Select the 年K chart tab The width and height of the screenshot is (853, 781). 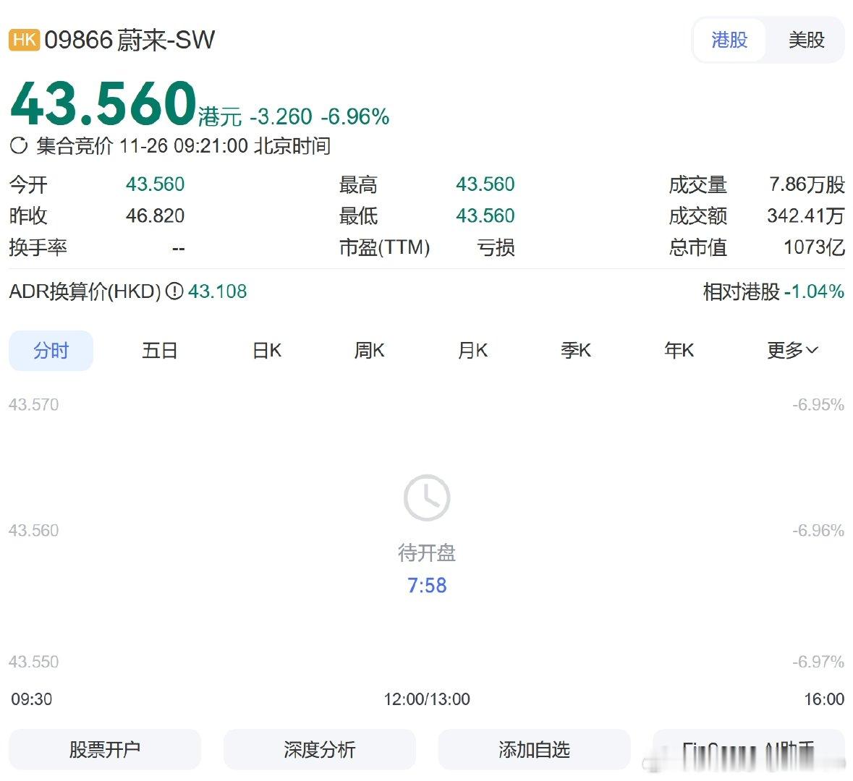679,351
